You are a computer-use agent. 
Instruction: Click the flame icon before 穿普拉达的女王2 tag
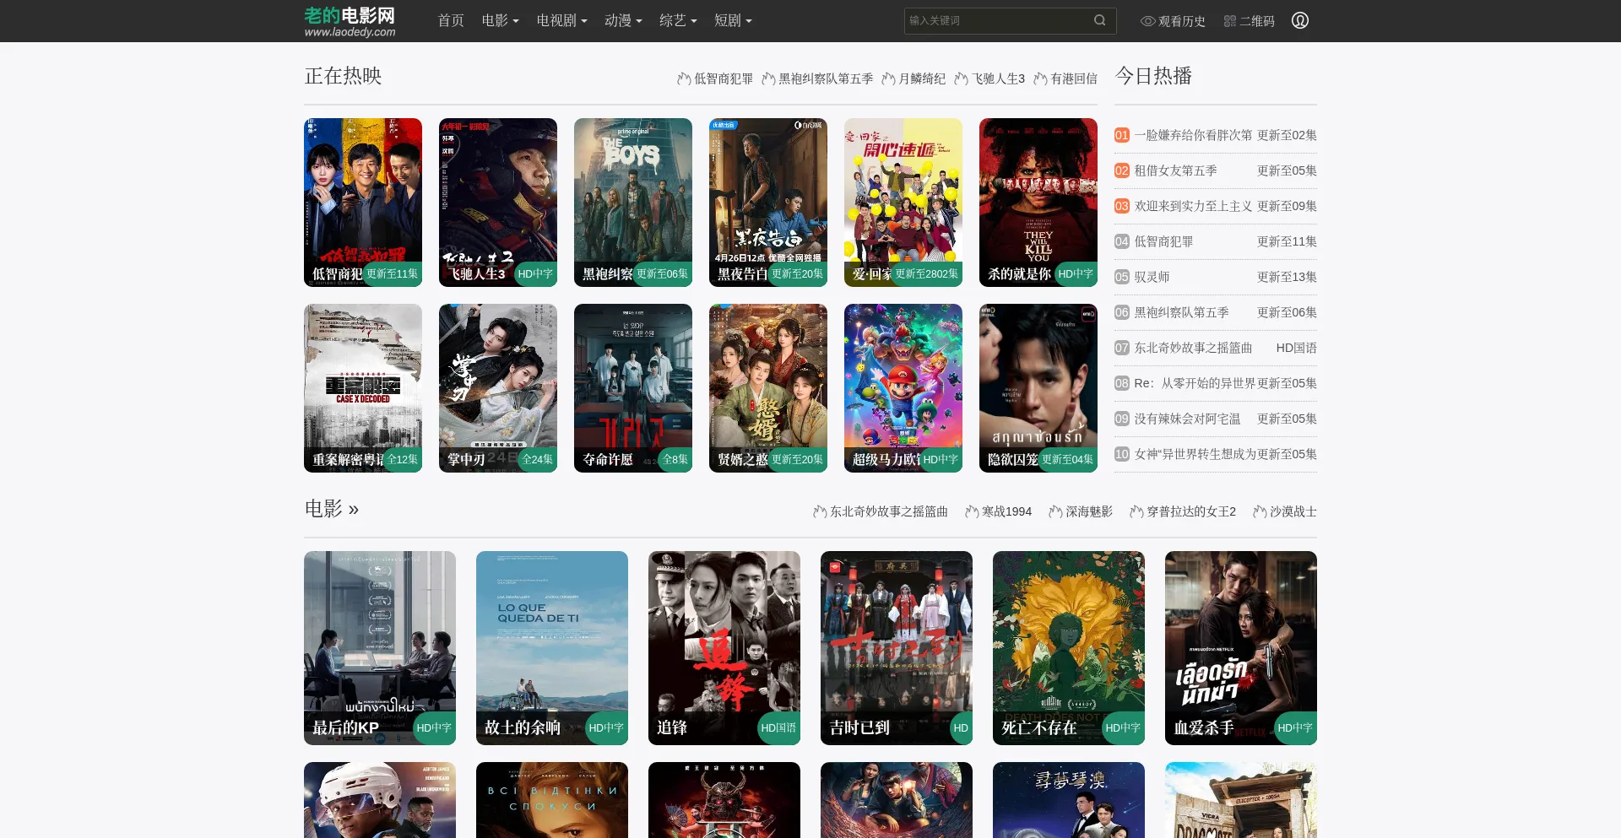pos(1136,511)
